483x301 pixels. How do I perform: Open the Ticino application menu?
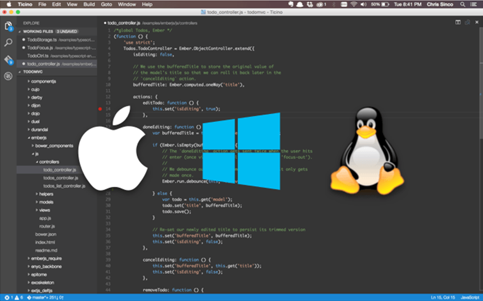[25, 4]
